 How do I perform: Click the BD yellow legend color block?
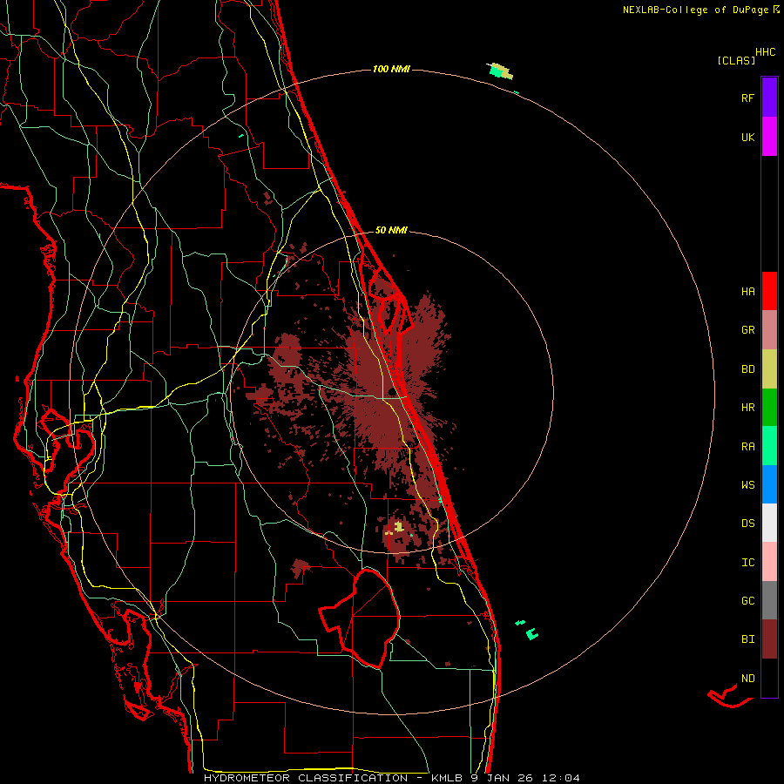point(769,369)
